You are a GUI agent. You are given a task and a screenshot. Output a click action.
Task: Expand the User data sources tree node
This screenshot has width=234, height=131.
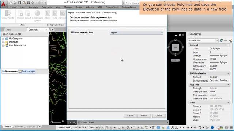3,45
